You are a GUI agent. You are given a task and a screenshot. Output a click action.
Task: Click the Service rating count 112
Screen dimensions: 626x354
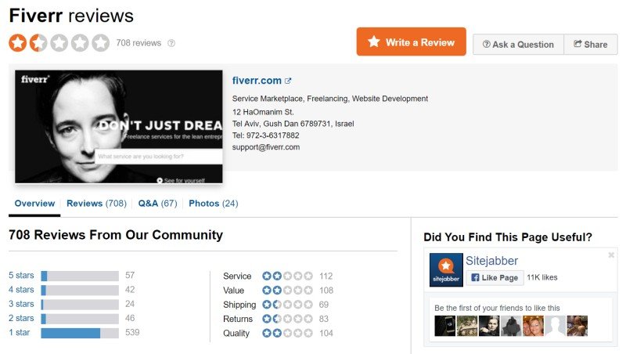(x=326, y=276)
